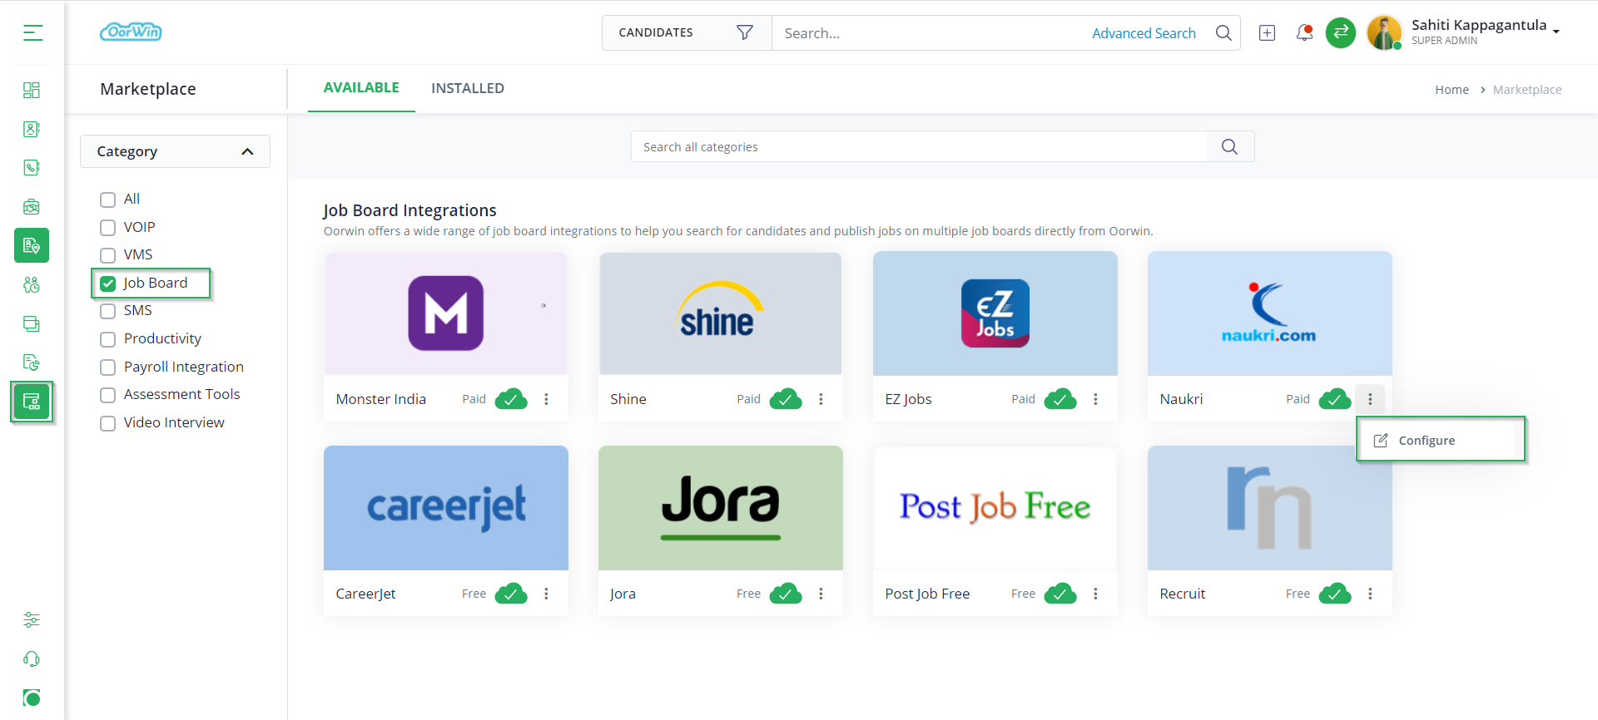Screen dimensions: 1598x720
Task: Check the Video Interview checkbox
Action: (x=107, y=423)
